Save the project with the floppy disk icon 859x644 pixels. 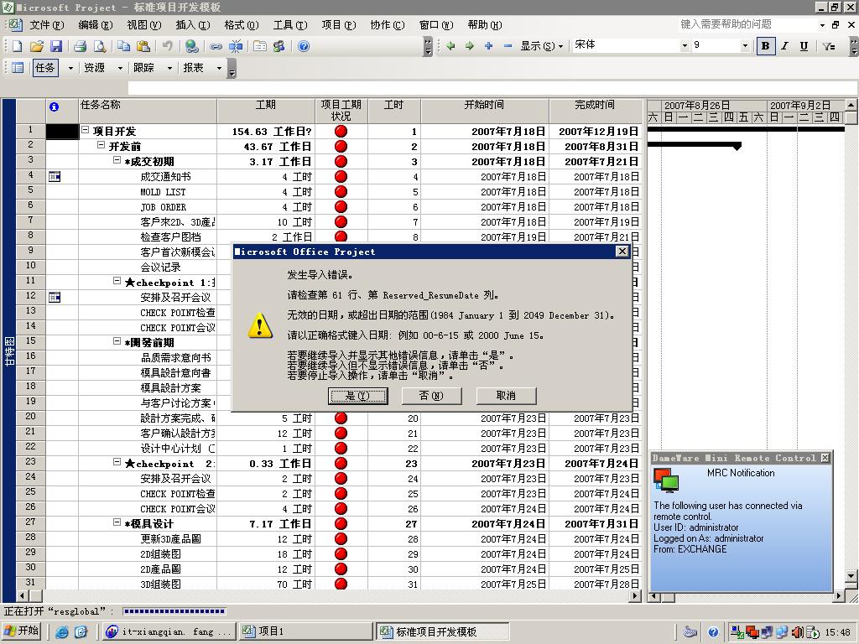tap(56, 46)
